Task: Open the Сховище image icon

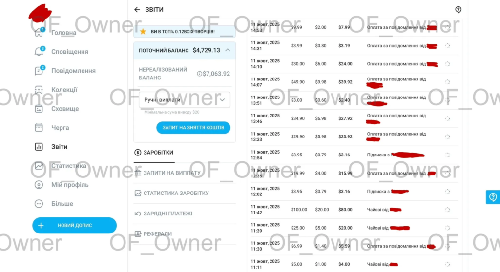Action: pos(39,109)
